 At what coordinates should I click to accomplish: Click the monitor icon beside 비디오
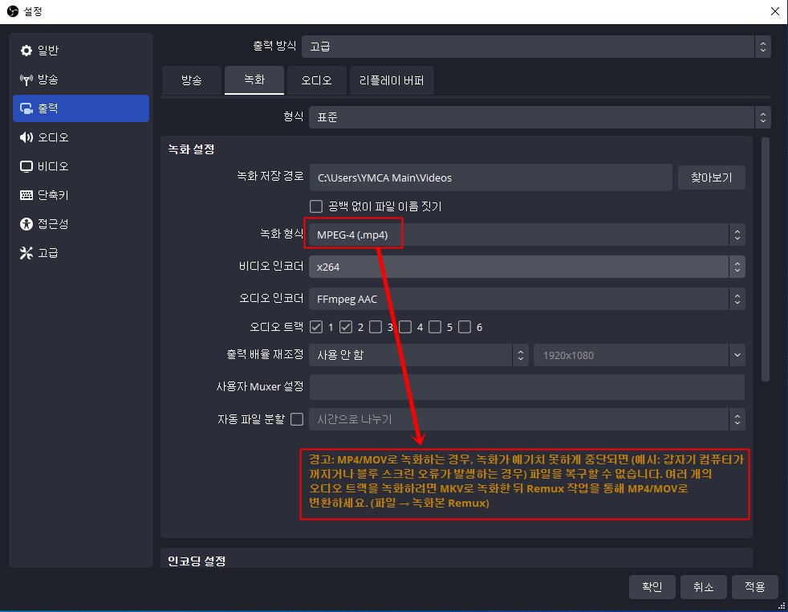26,166
